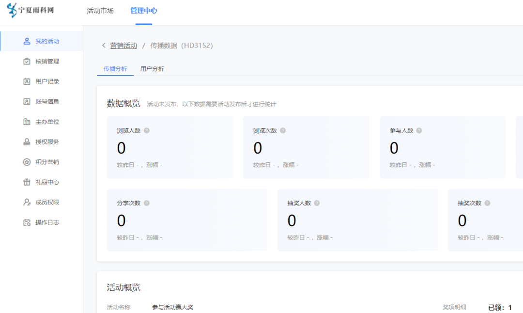This screenshot has height=313, width=523.
Task: Click the 参与活动赢大奖 activity name
Action: pos(173,307)
